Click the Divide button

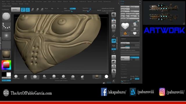(125, 58)
